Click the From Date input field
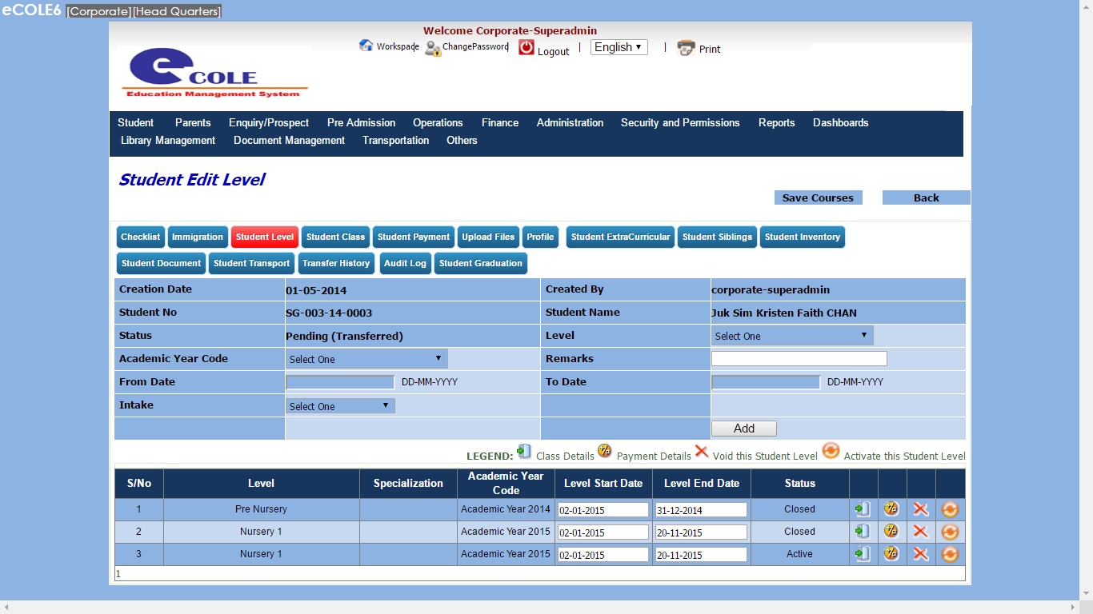Viewport: 1093px width, 614px height. click(340, 382)
